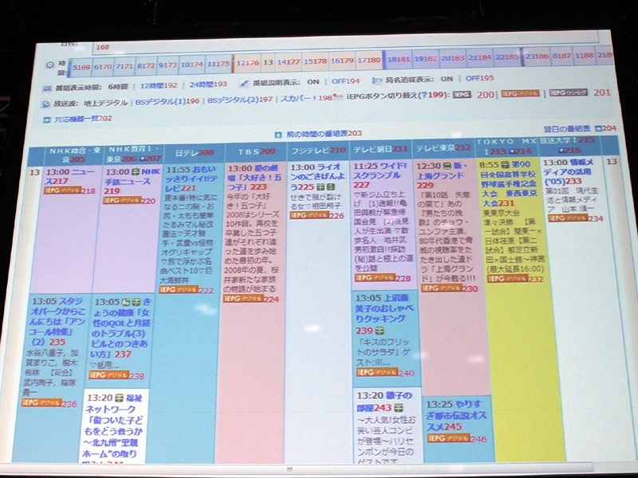Click iEPG button for 情報メディアの活用
The image size is (638, 478).
click(568, 218)
